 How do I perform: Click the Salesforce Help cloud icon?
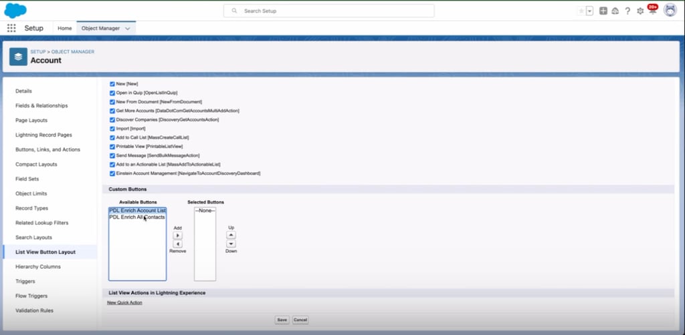coord(615,11)
